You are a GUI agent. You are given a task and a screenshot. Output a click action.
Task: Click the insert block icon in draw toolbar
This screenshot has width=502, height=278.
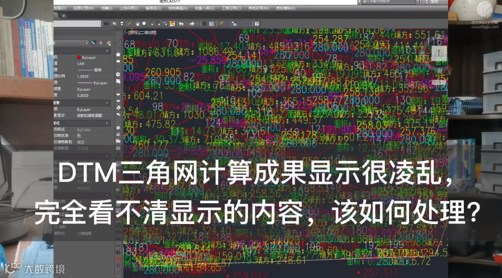[118, 108]
